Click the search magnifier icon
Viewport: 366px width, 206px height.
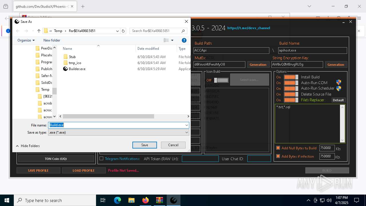[x=183, y=31]
